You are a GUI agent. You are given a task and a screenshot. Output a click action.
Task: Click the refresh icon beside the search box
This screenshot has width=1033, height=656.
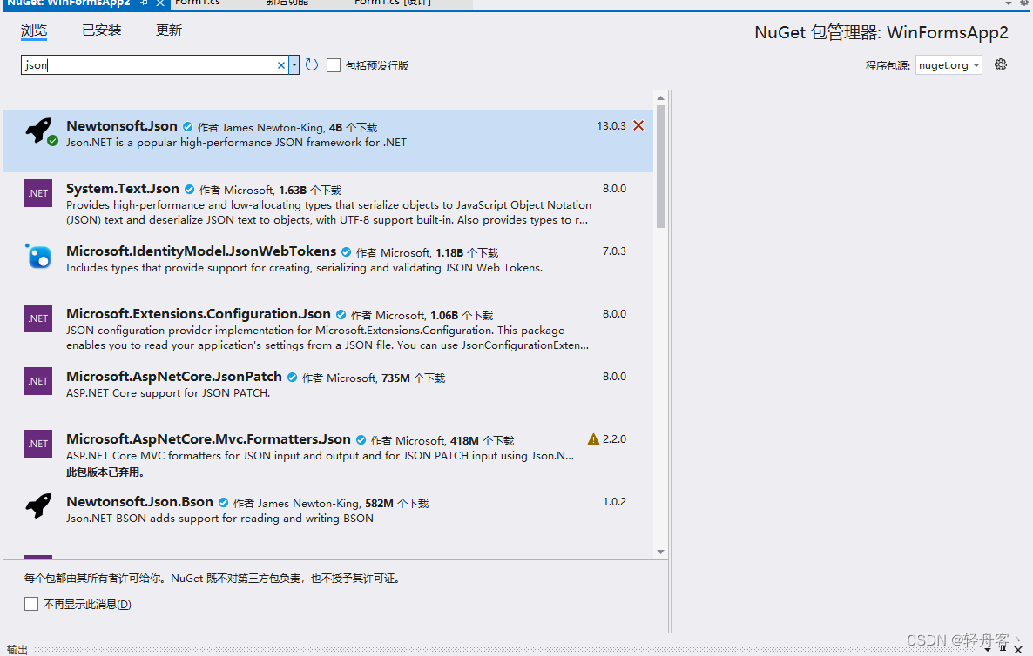[x=312, y=64]
